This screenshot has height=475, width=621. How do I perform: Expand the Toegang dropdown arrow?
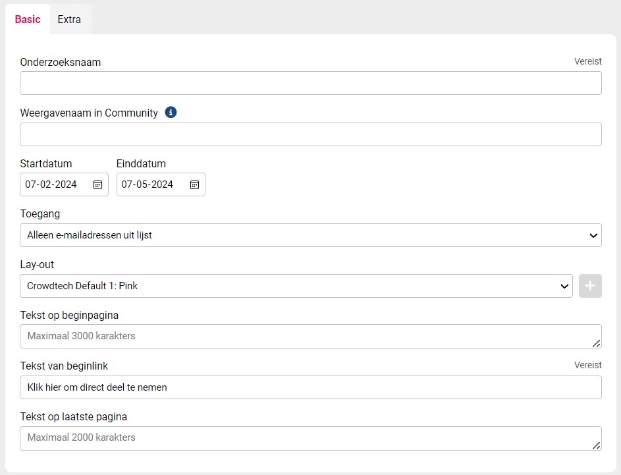tap(593, 235)
